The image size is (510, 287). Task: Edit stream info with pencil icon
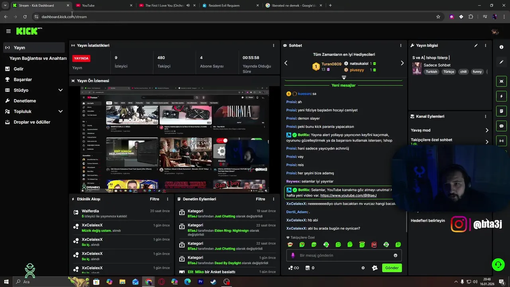point(476,45)
